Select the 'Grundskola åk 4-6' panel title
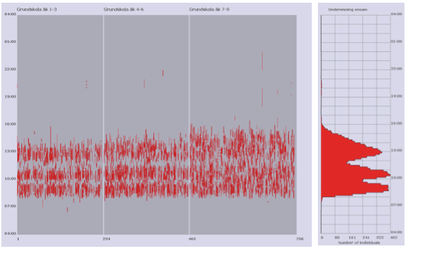The image size is (432, 253). (x=124, y=10)
